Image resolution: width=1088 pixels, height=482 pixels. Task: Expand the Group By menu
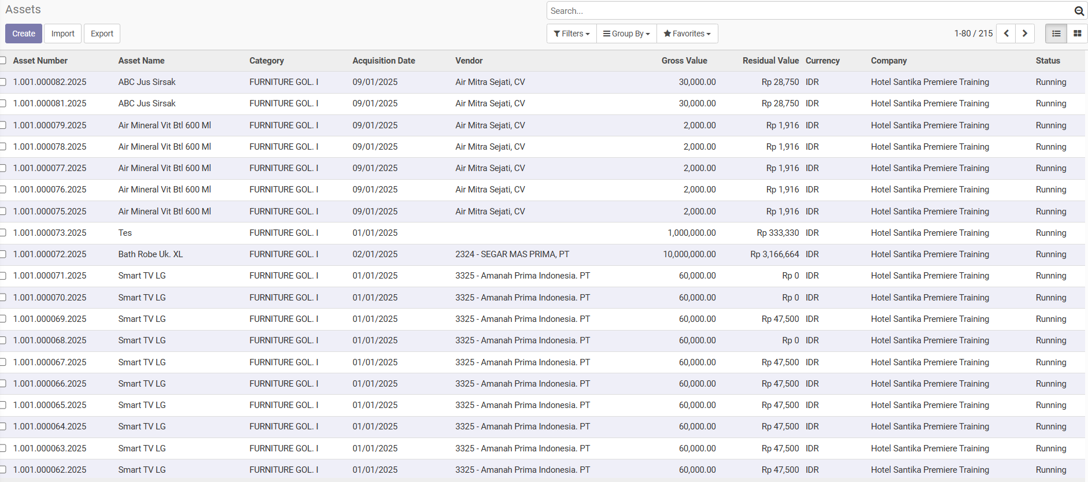(x=626, y=34)
